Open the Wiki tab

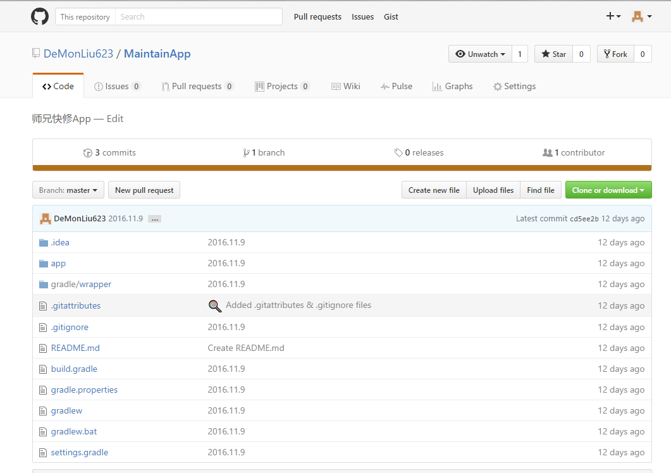click(x=346, y=87)
